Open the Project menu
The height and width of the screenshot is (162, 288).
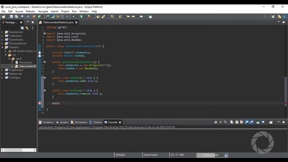click(65, 11)
